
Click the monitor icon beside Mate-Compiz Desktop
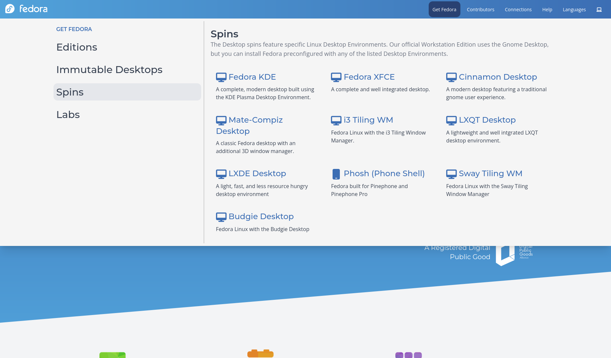tap(221, 120)
